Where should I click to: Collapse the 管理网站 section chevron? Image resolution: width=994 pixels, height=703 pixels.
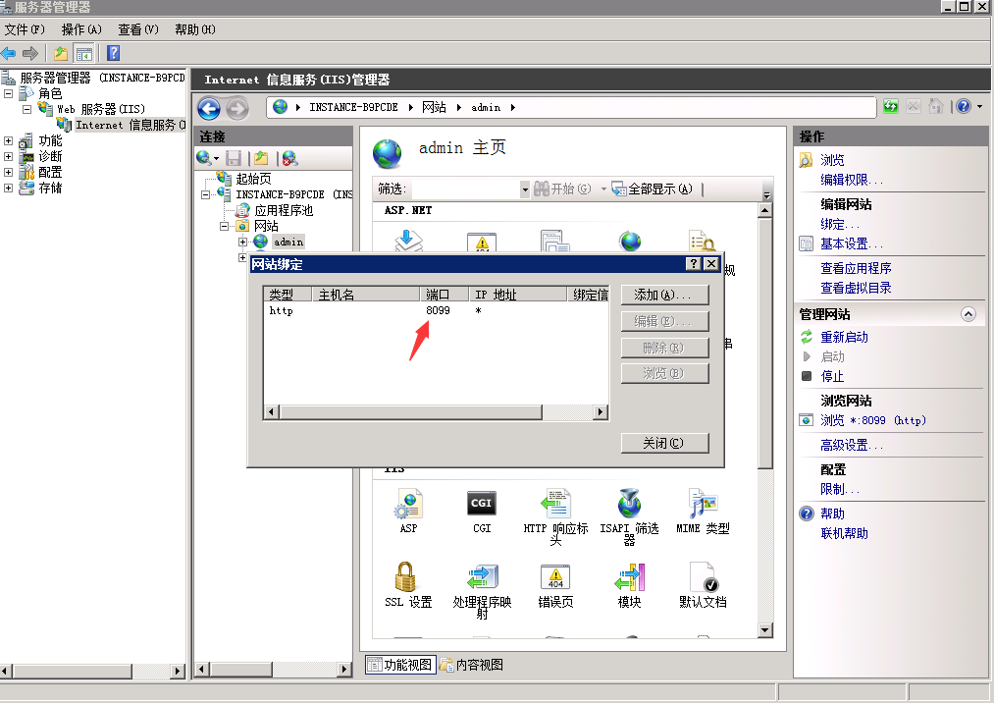(968, 314)
